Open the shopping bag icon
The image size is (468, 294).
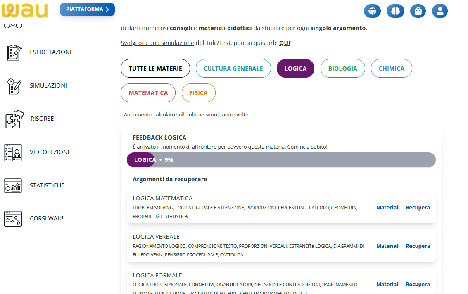pyautogui.click(x=418, y=11)
